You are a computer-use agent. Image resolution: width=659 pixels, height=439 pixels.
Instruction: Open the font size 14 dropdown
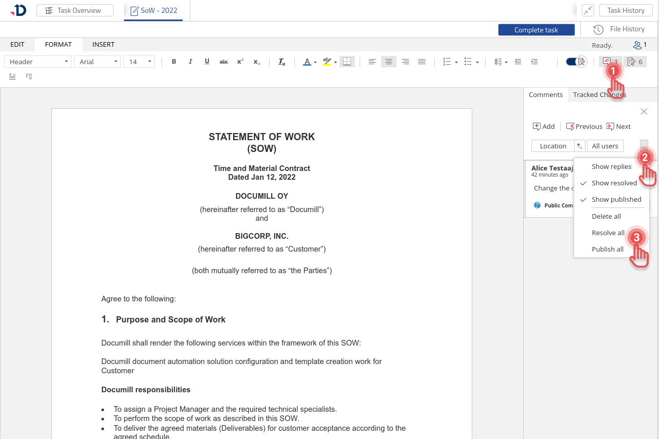pos(139,62)
